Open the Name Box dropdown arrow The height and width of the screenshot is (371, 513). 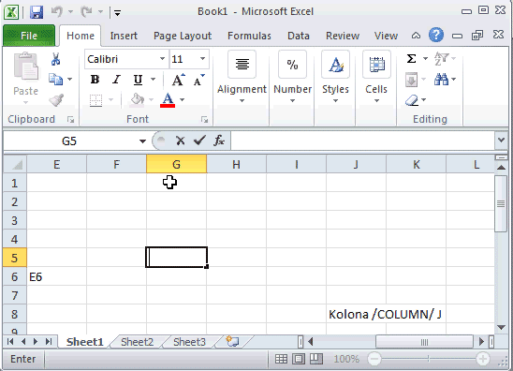tap(142, 141)
